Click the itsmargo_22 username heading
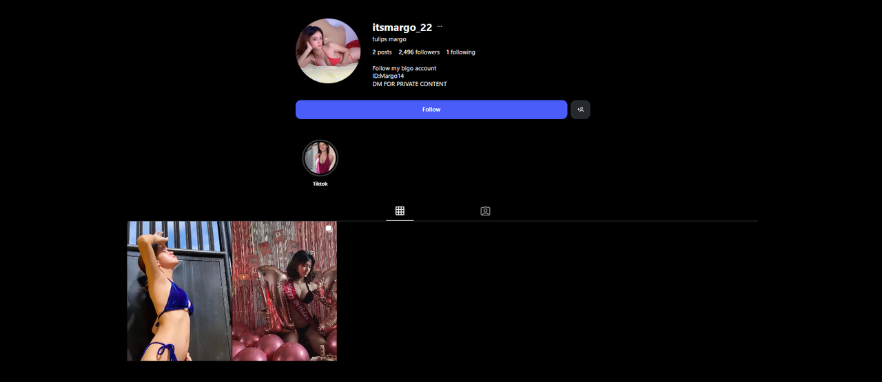 [x=402, y=28]
